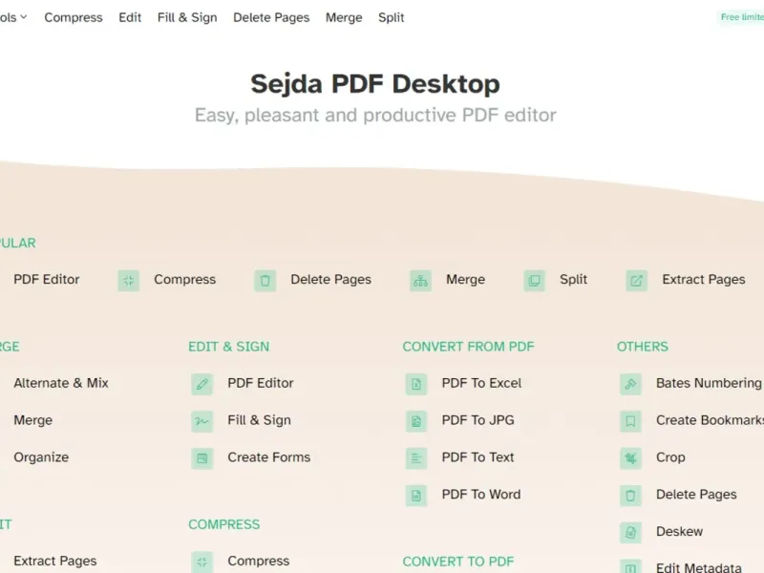The height and width of the screenshot is (573, 764).
Task: Open Extract Pages link at bottom left
Action: click(55, 561)
